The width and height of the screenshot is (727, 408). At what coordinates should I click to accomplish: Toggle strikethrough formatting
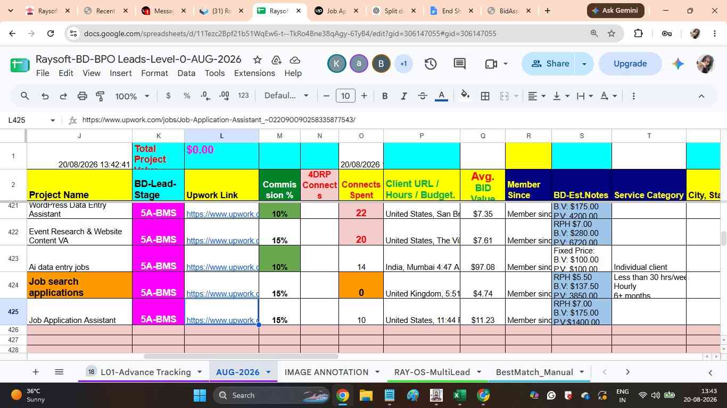423,96
